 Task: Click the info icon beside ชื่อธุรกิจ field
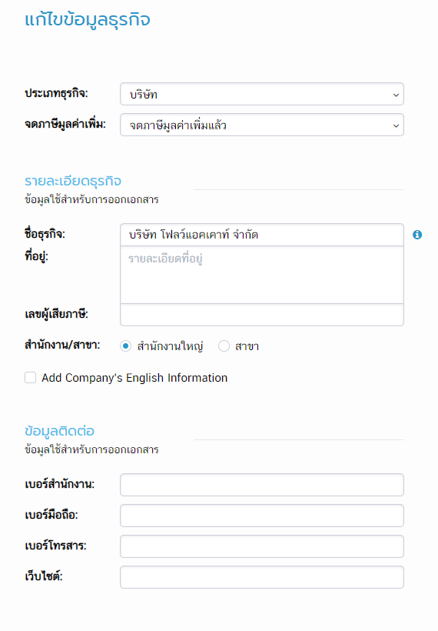point(417,235)
